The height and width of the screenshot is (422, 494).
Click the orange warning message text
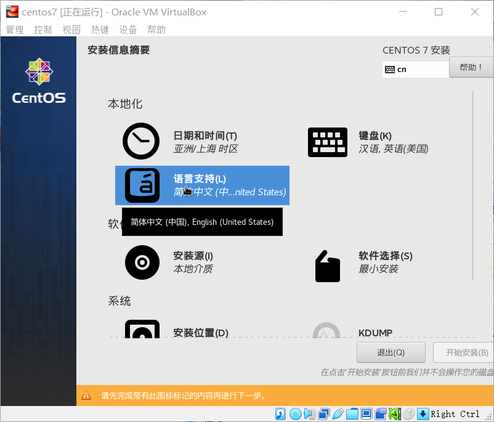184,396
